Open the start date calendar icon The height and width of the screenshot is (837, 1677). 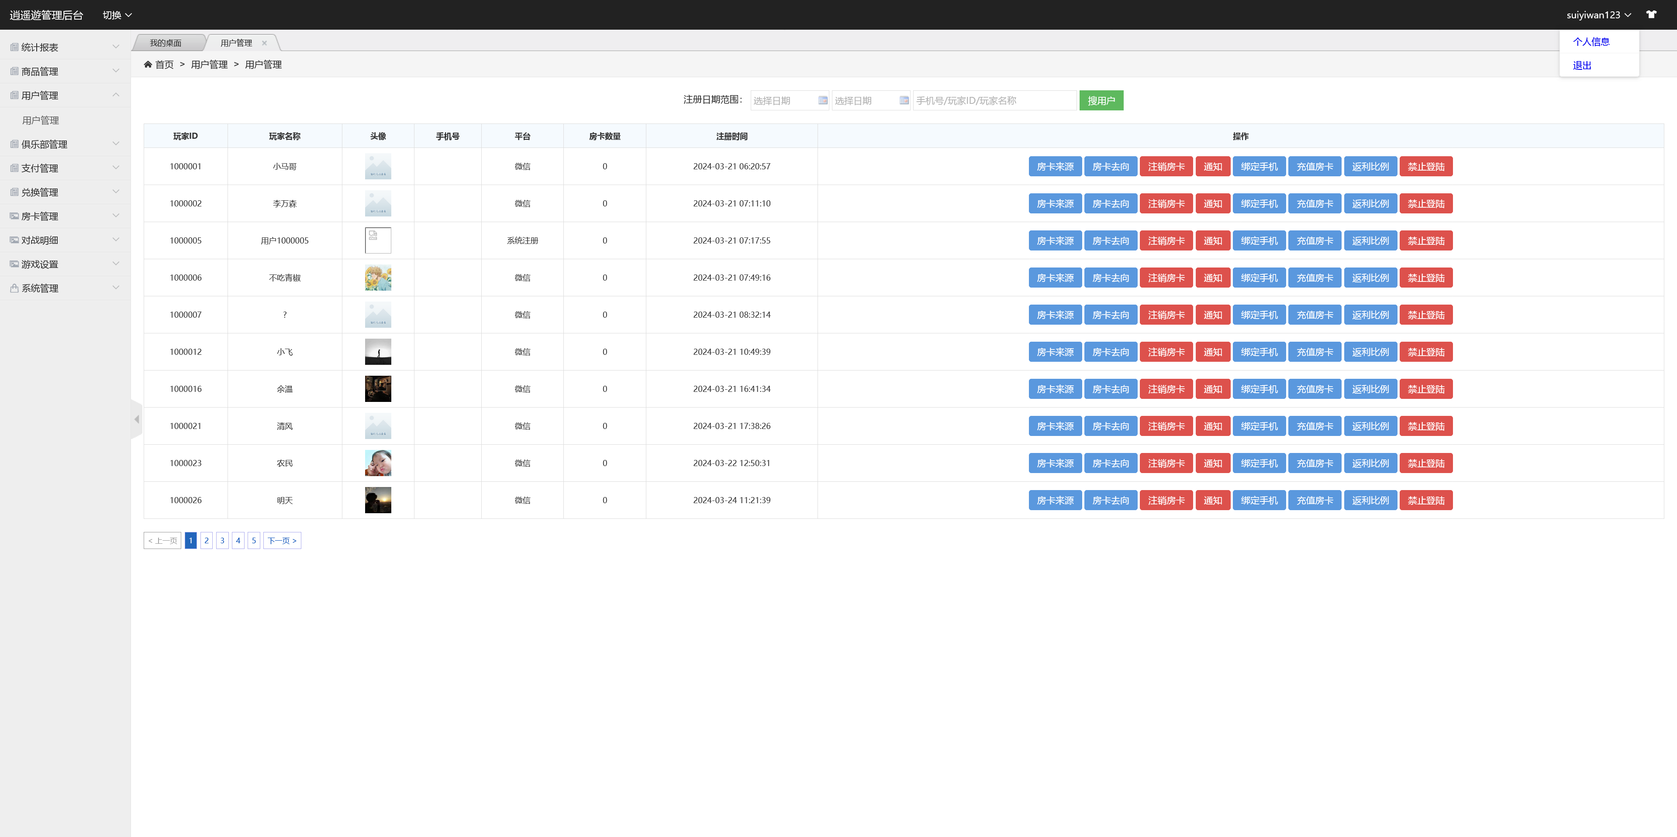pyautogui.click(x=823, y=100)
